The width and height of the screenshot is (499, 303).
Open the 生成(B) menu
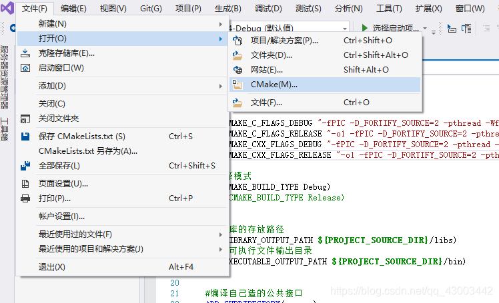click(x=228, y=8)
